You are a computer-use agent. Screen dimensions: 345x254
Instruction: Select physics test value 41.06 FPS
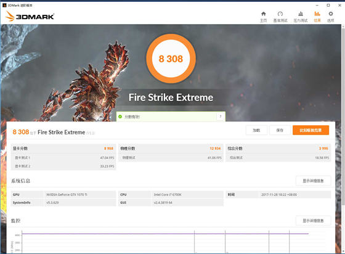tap(214, 158)
